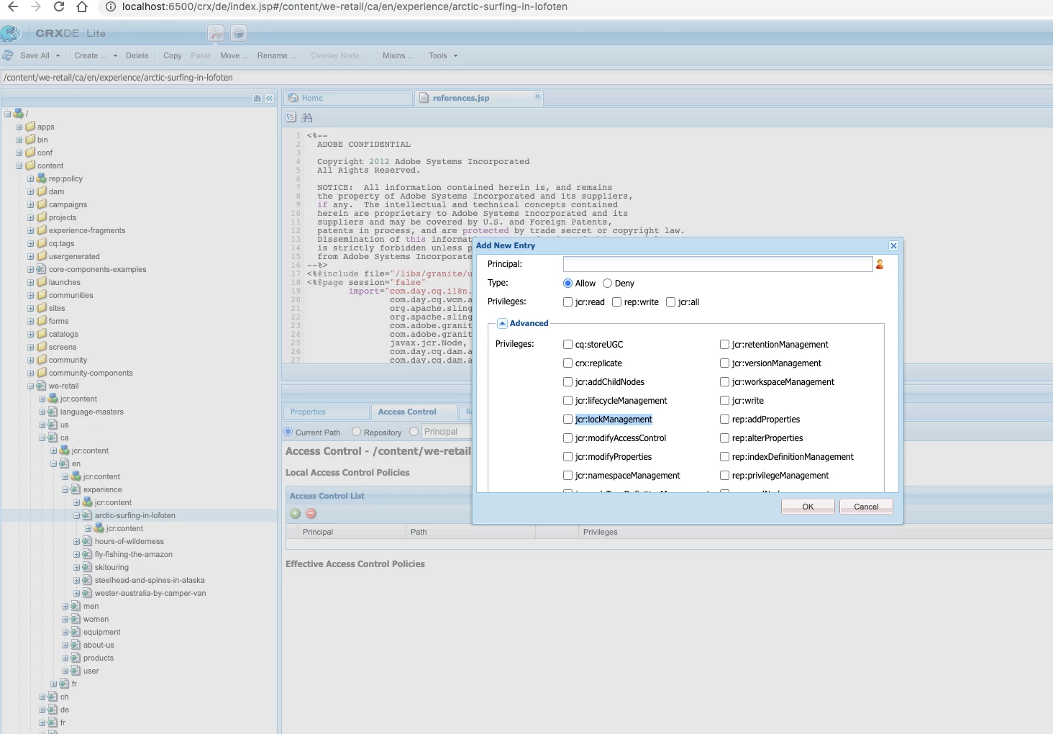Click the editor save icon
Image resolution: width=1053 pixels, height=734 pixels.
pos(291,117)
